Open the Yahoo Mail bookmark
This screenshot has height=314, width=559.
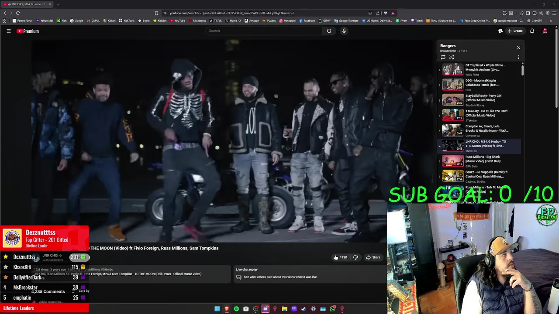45,20
